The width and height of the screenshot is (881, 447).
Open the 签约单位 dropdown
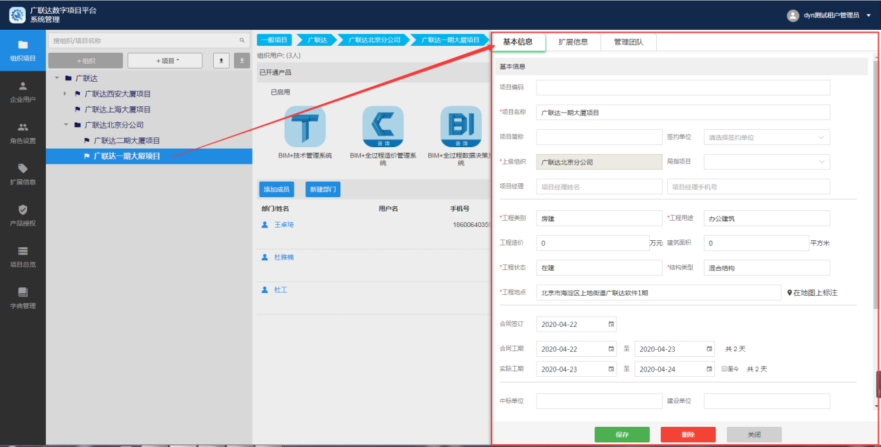click(766, 137)
